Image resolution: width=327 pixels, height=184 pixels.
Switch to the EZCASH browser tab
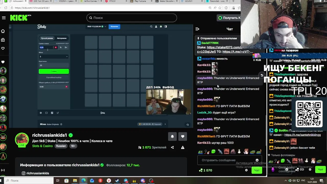tap(192, 1)
